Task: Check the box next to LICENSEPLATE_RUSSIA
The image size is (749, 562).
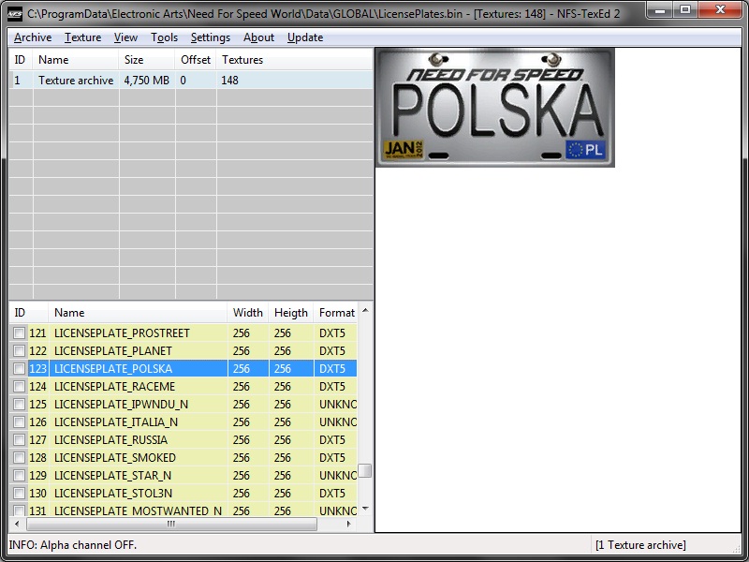Action: [x=19, y=440]
